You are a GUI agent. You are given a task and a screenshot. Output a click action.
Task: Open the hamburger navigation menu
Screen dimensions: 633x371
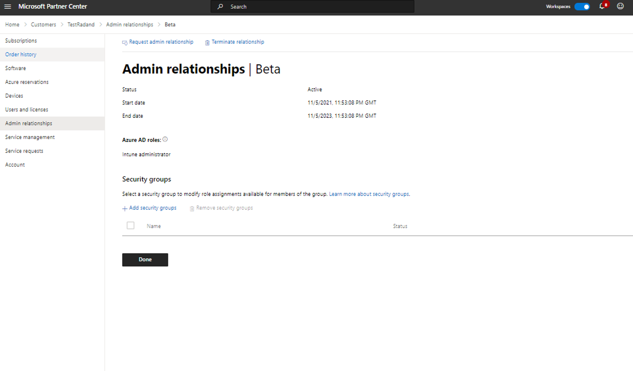(x=8, y=6)
